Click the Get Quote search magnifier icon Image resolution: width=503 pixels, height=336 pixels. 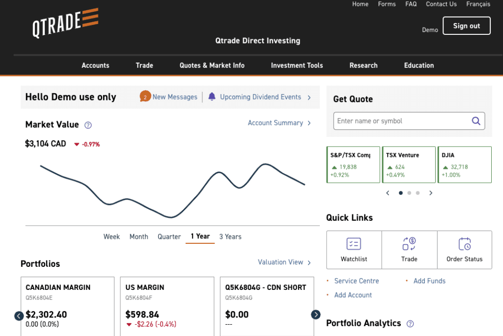click(475, 121)
